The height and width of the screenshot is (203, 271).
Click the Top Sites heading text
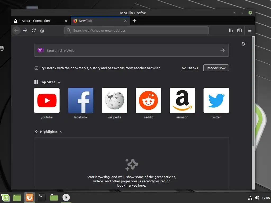[48, 82]
